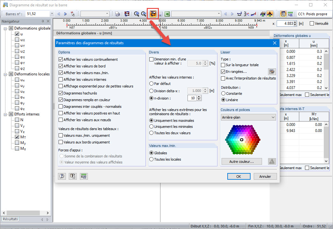Collapse Déformations locales tree node
This screenshot has height=229, width=333.
click(x=5, y=74)
